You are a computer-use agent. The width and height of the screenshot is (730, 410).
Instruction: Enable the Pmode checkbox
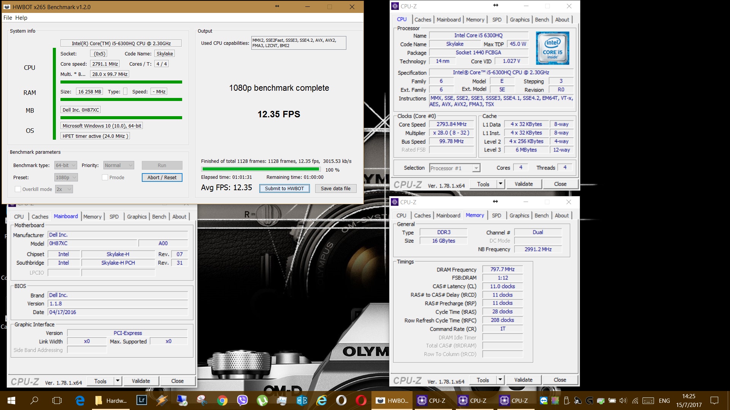(x=105, y=177)
